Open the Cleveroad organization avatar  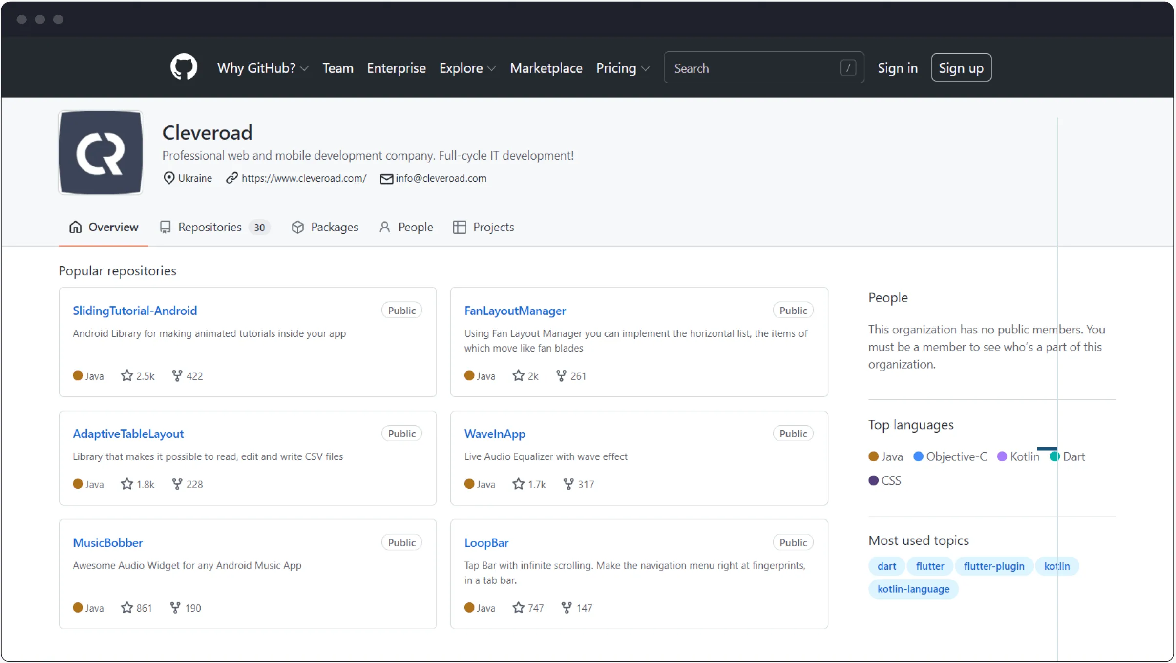(x=100, y=153)
